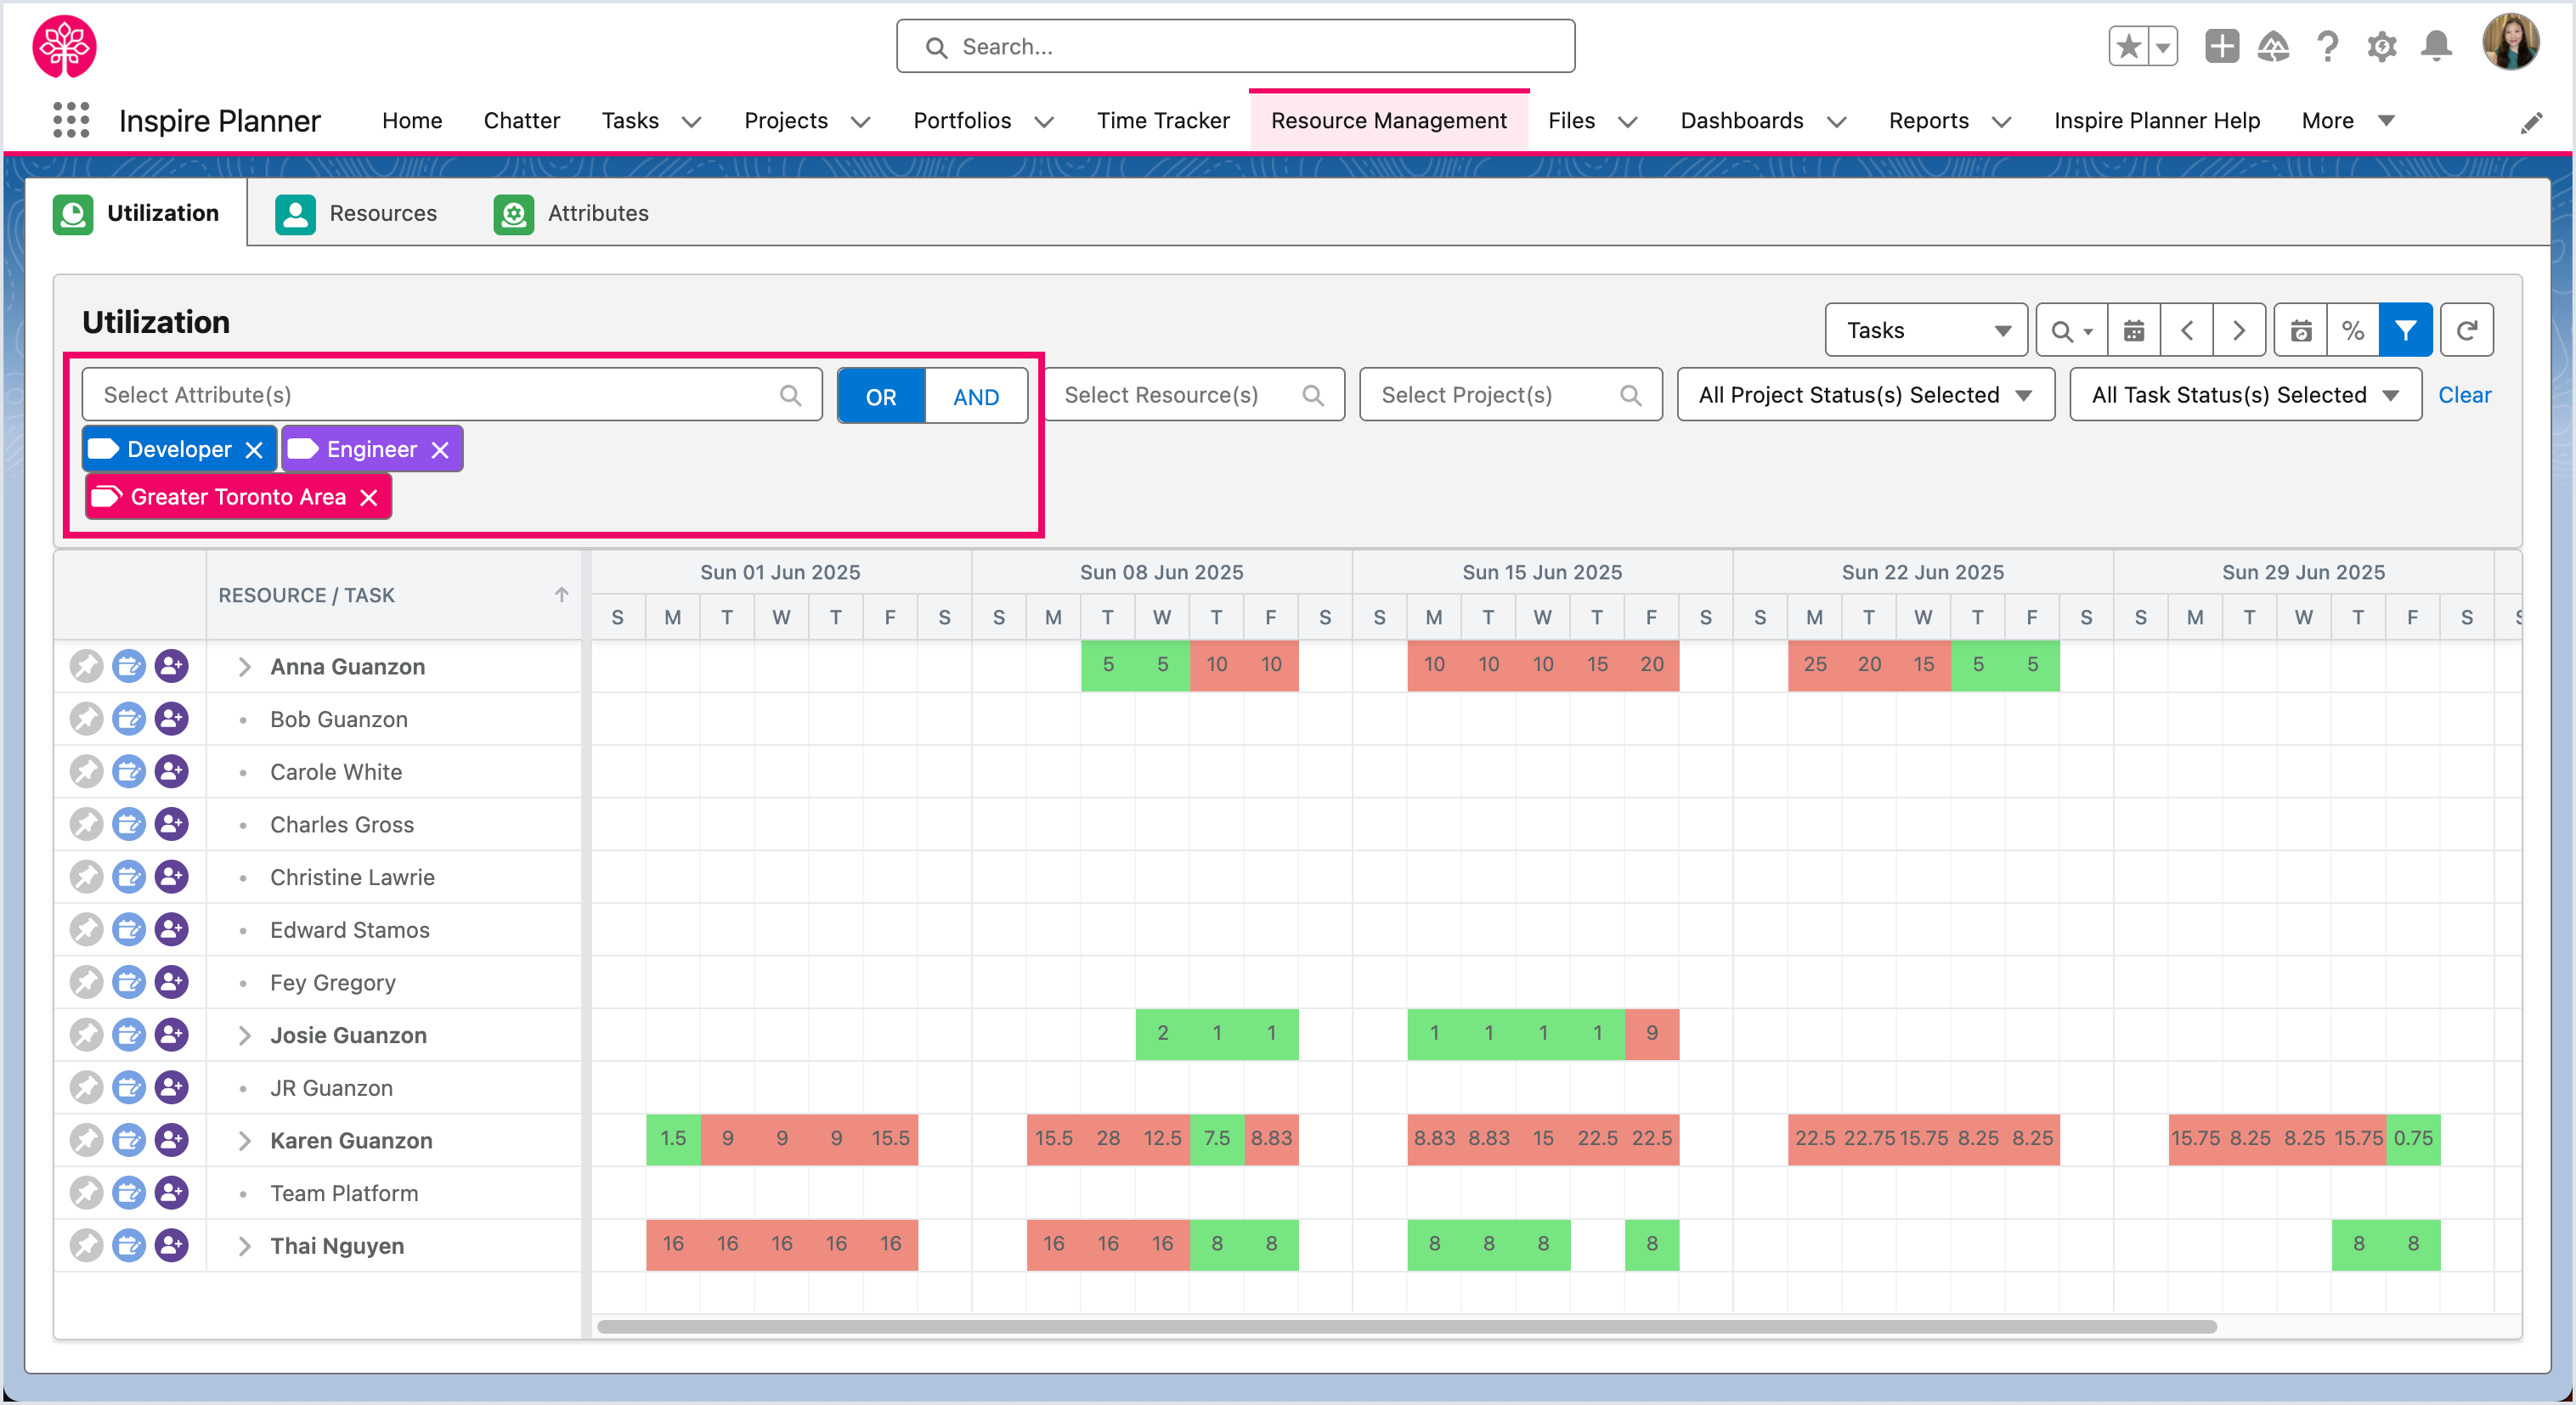Open the zoom magnifier tool in Utilization toolbar

[2071, 330]
